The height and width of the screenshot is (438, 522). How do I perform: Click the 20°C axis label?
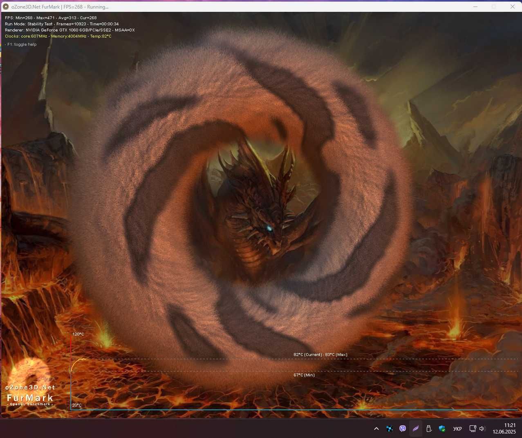point(77,405)
